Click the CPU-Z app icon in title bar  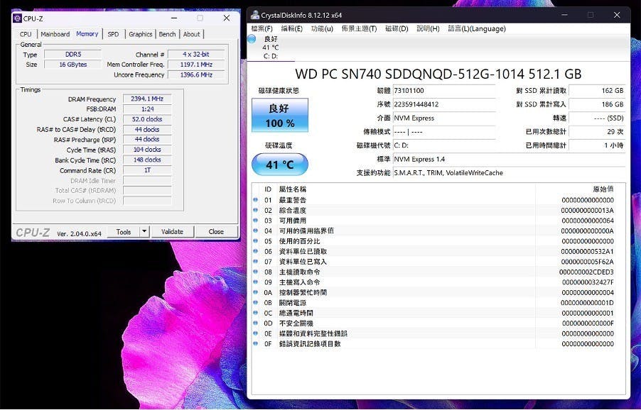(18, 18)
